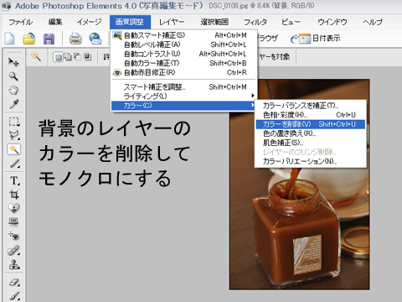The image size is (402, 302).
Task: Select the Red Eye Removal tool
Action: click(13, 237)
